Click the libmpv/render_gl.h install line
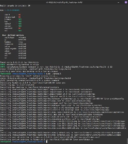 [48, 94]
